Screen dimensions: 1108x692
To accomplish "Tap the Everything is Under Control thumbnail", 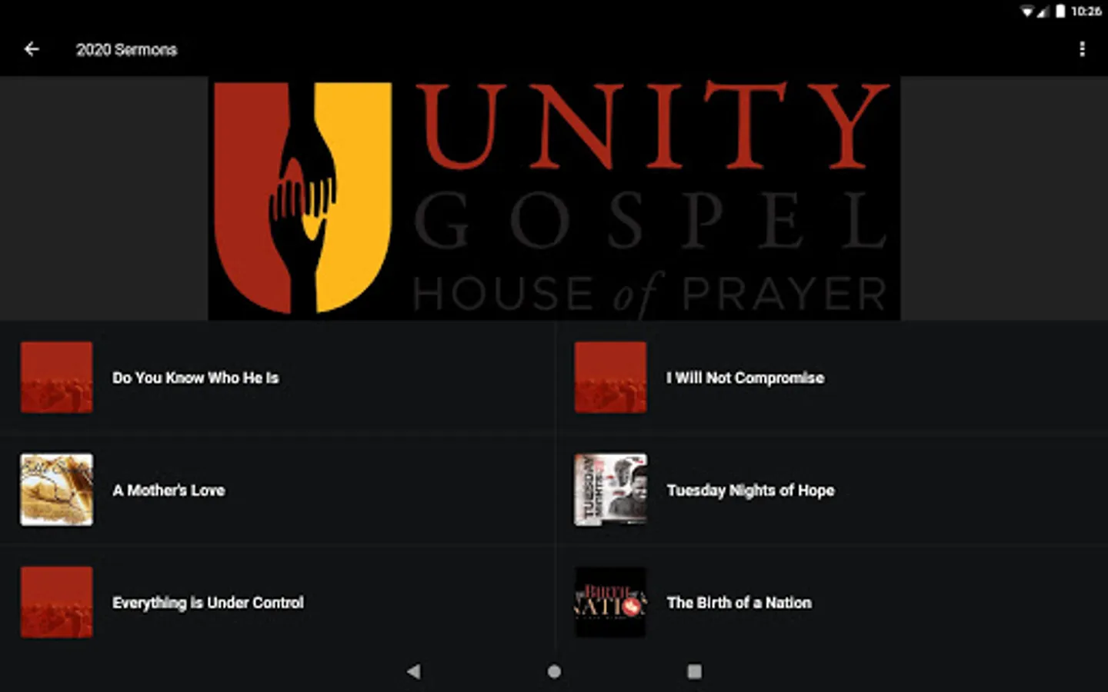I will tap(57, 602).
